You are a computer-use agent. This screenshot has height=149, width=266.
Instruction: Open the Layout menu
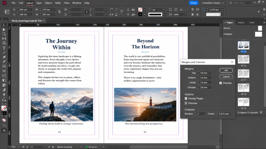tap(30, 3)
